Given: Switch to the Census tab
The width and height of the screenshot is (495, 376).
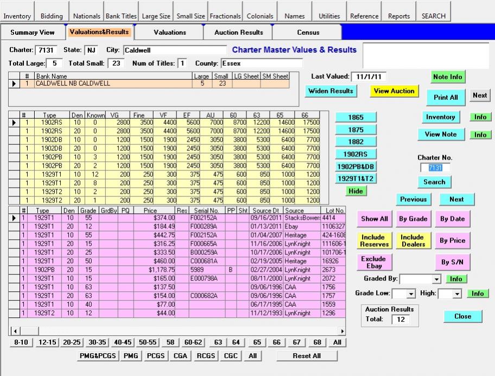Looking at the screenshot, I should [x=308, y=33].
